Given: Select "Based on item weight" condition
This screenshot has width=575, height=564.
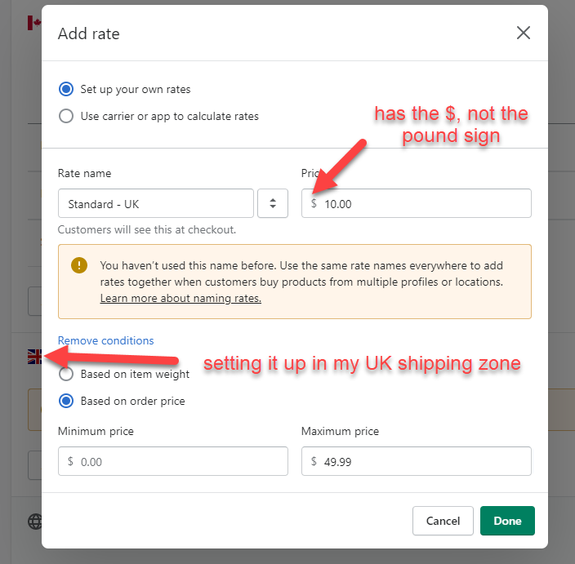Looking at the screenshot, I should tap(66, 374).
